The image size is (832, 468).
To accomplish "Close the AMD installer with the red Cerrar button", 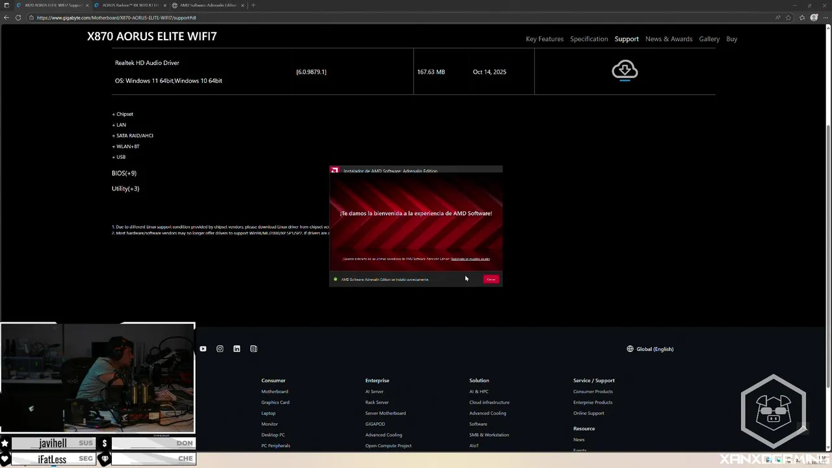I will (x=491, y=279).
